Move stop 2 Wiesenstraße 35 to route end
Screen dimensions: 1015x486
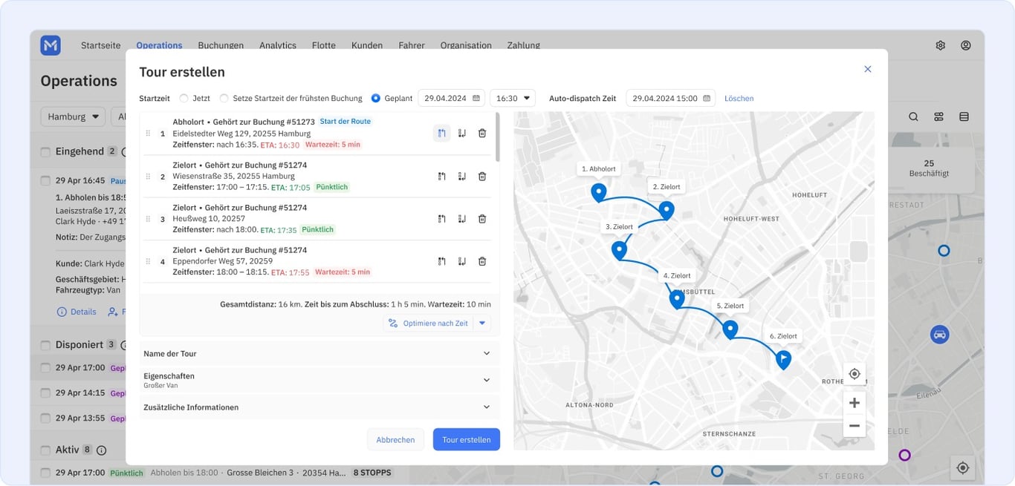462,176
